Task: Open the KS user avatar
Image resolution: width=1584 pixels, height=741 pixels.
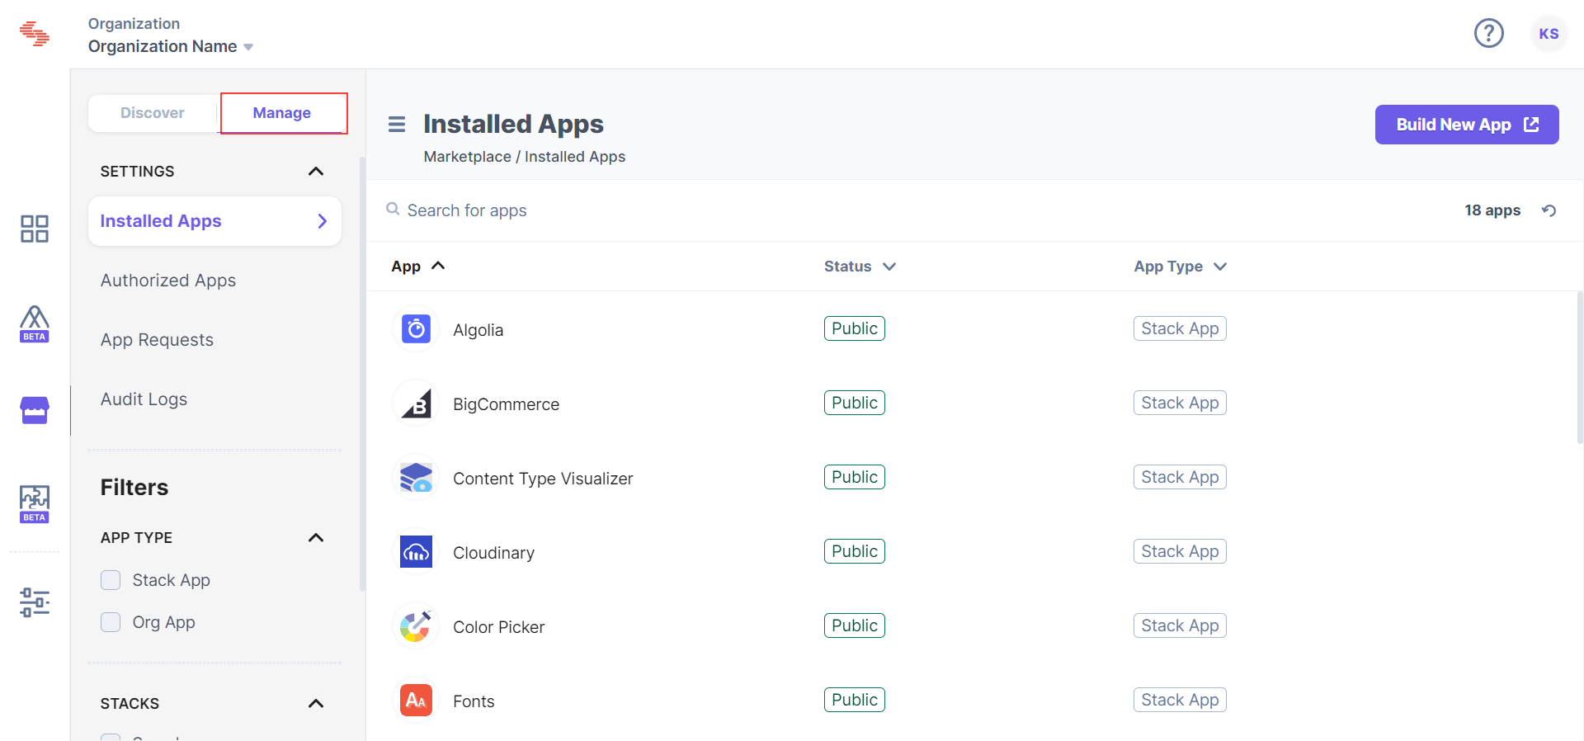Action: 1549,34
